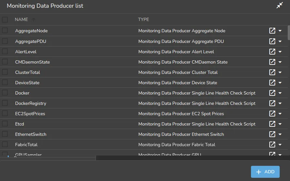This screenshot has width=290, height=181.
Task: Expand dropdown arrow for ClusterTotal row
Action: pos(280,72)
